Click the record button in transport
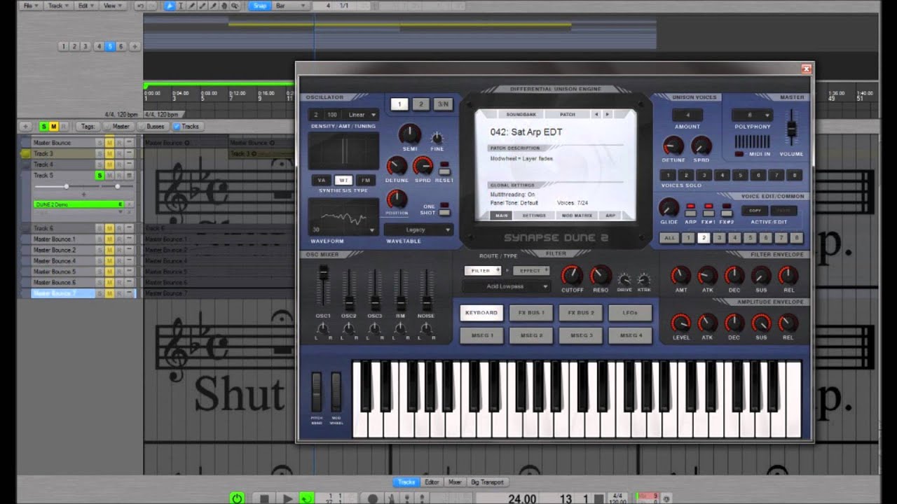The image size is (897, 504). (373, 498)
